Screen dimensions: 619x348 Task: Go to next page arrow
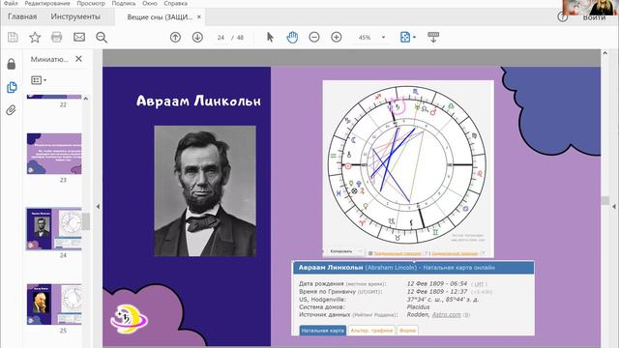[197, 37]
